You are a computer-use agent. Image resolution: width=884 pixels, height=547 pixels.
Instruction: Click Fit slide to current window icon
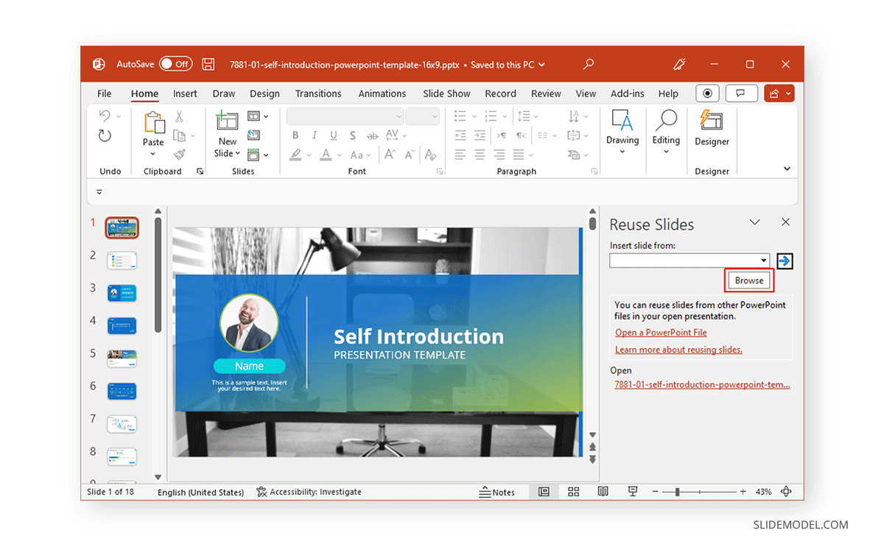coord(786,492)
